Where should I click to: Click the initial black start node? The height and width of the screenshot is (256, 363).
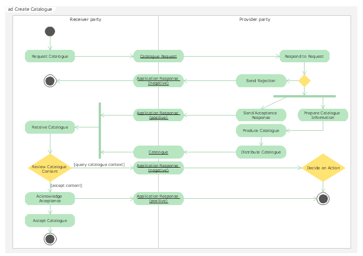point(49,31)
